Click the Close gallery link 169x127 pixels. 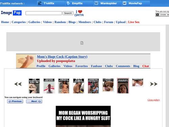coord(154,100)
